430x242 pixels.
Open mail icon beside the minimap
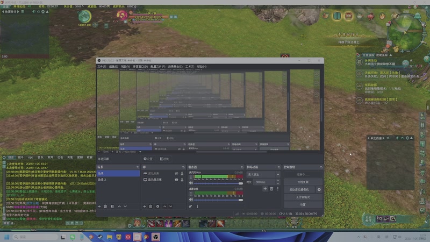[x=388, y=24]
